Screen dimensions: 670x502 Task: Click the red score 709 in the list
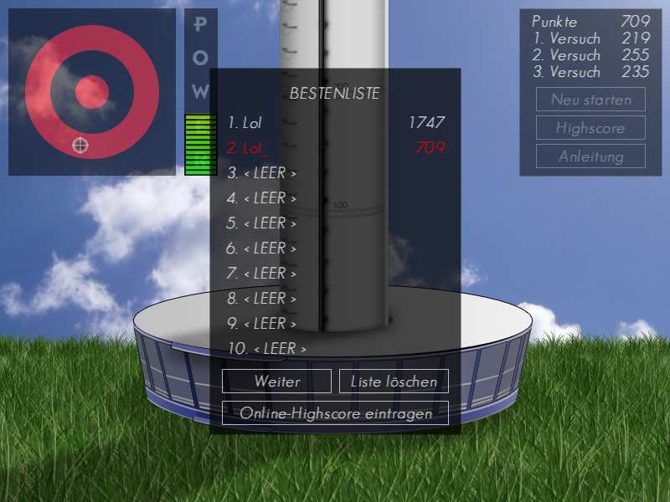[430, 148]
